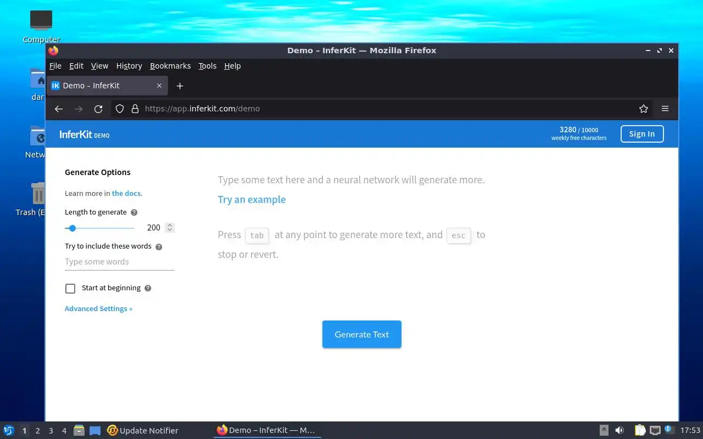This screenshot has width=703, height=439.
Task: Open the Bookmarks menu
Action: pyautogui.click(x=170, y=66)
